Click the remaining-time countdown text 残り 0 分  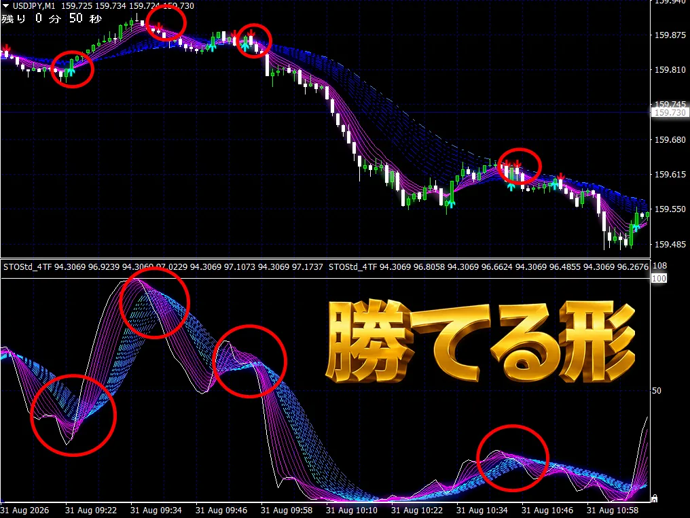tap(31, 18)
